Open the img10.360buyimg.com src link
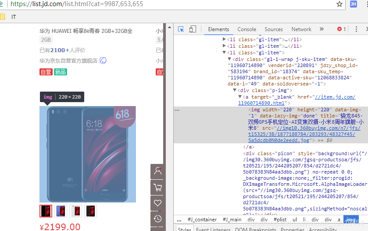368x231 pixels. (x=318, y=128)
